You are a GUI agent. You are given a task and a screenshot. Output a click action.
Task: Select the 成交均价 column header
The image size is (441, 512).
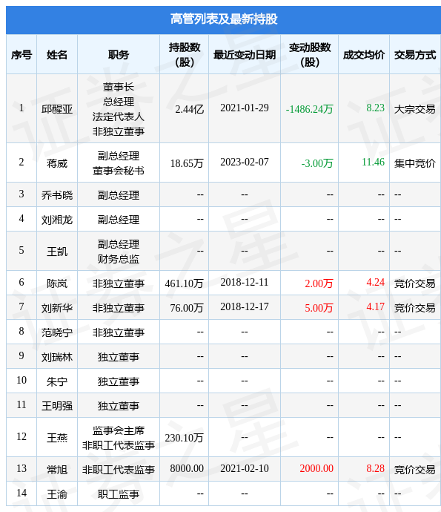pyautogui.click(x=364, y=54)
